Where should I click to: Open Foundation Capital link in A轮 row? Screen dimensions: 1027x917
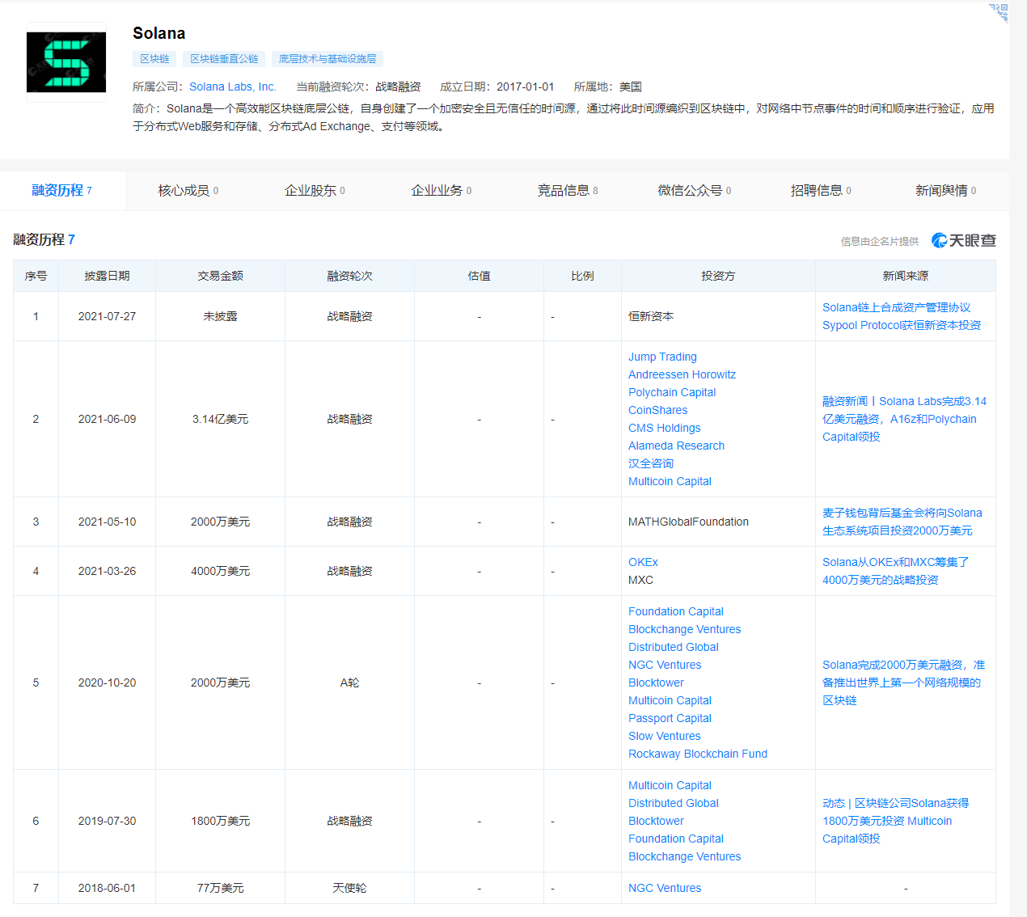click(x=675, y=611)
